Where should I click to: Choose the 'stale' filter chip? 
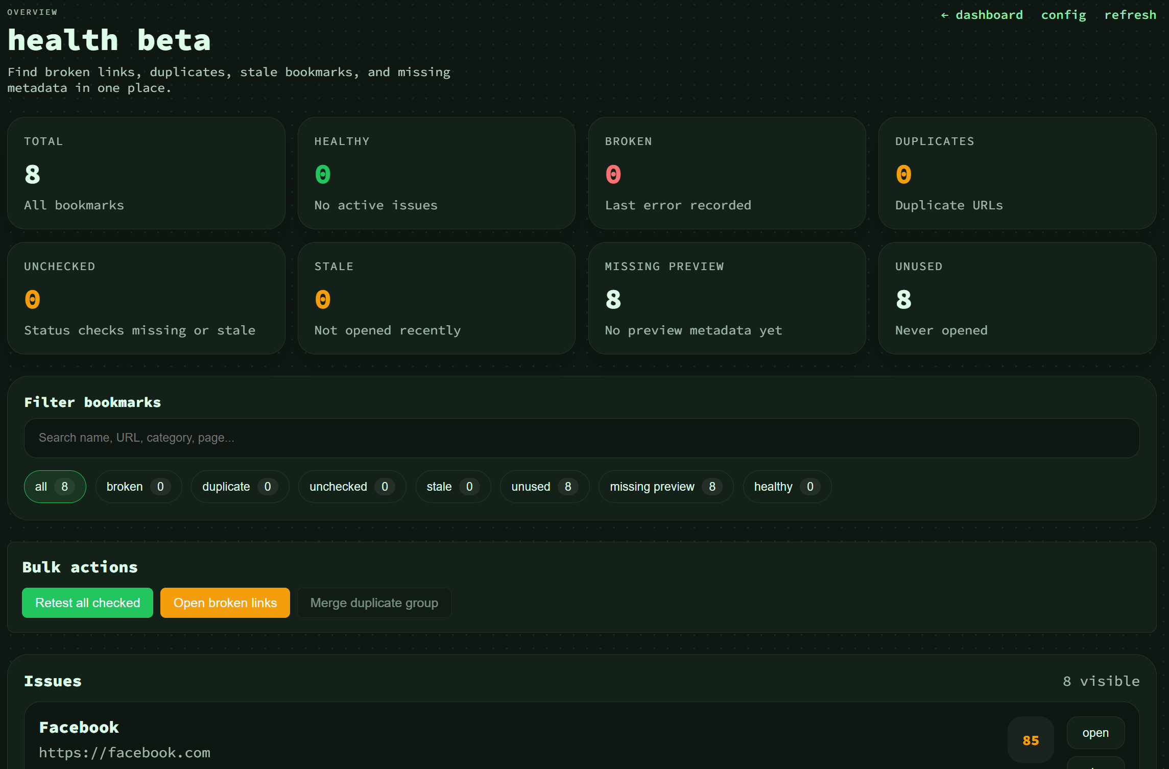[x=453, y=487]
